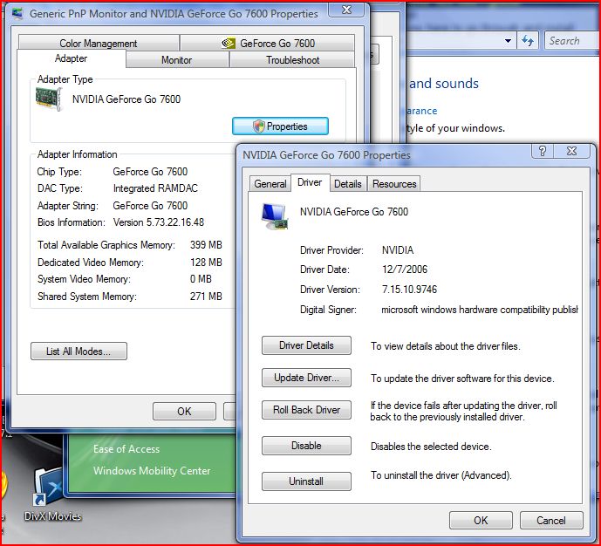
Task: Click OK in Generic PnP Monitor dialog
Action: (x=184, y=411)
